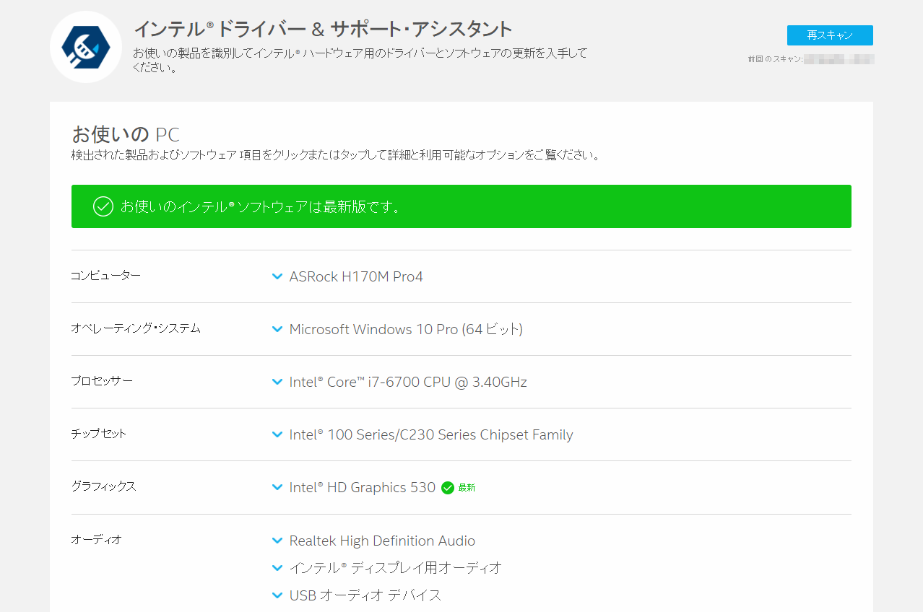Open ASRock H170M Pro4 details
Screen dimensions: 923x612
click(x=356, y=276)
